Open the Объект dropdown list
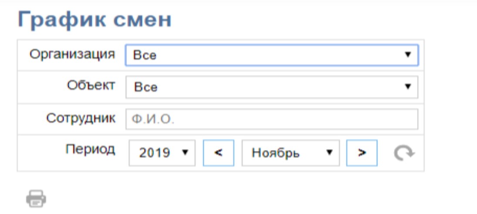Image resolution: width=477 pixels, height=214 pixels. click(272, 87)
